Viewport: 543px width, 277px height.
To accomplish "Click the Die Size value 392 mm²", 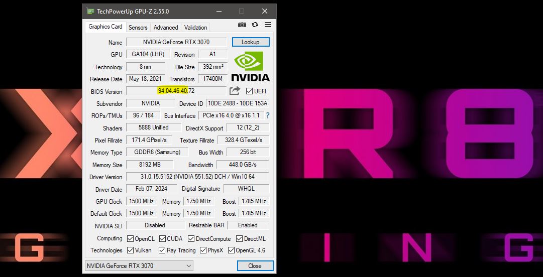I will coord(212,67).
